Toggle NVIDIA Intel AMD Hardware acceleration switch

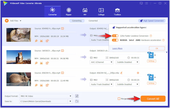[115, 40]
